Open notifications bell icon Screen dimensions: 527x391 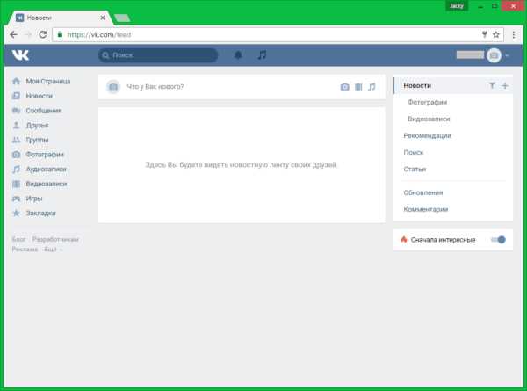[x=238, y=54]
